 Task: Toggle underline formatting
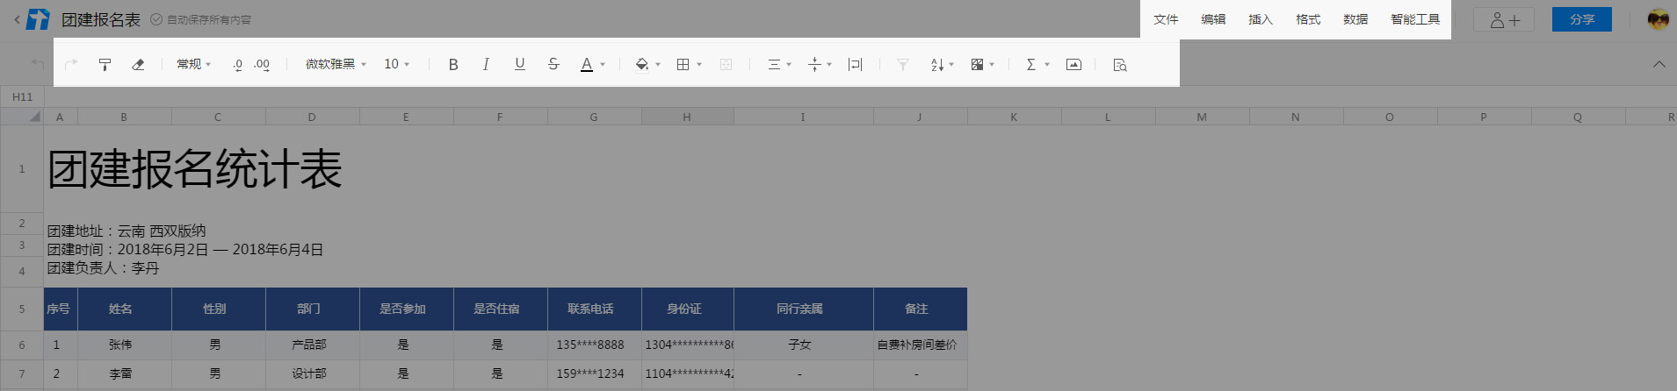(519, 64)
